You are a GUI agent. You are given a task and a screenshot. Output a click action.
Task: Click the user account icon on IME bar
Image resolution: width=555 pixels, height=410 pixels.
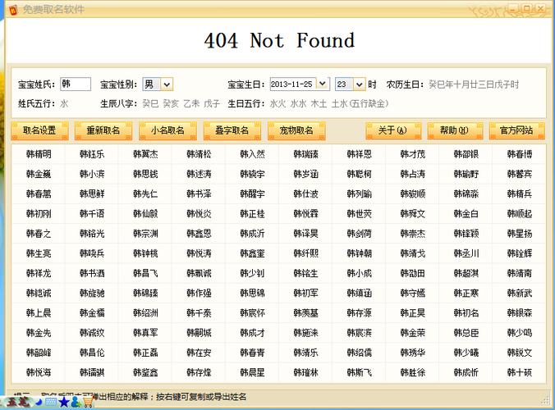point(76,403)
